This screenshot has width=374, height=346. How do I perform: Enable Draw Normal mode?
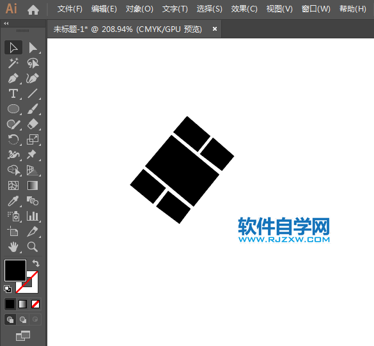(10, 320)
